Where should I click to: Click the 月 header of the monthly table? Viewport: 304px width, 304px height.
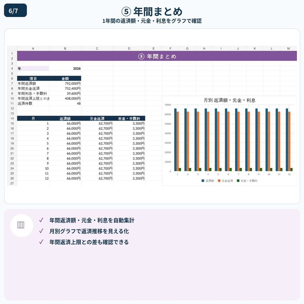(33, 118)
